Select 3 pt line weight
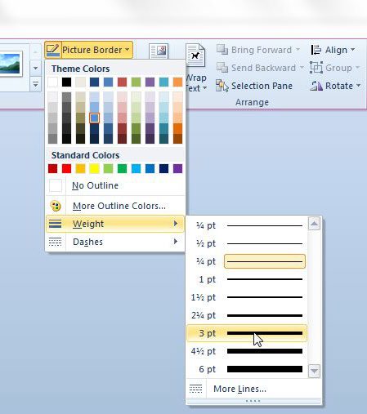This screenshot has height=414, width=367. pyautogui.click(x=247, y=333)
